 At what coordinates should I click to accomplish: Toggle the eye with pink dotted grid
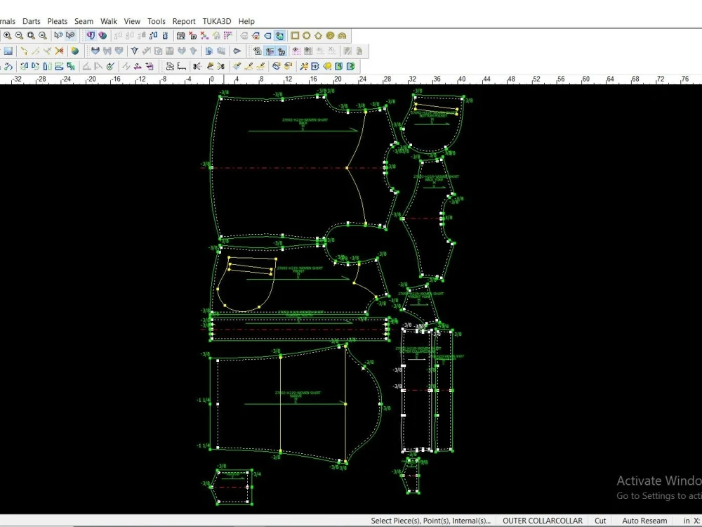[296, 51]
